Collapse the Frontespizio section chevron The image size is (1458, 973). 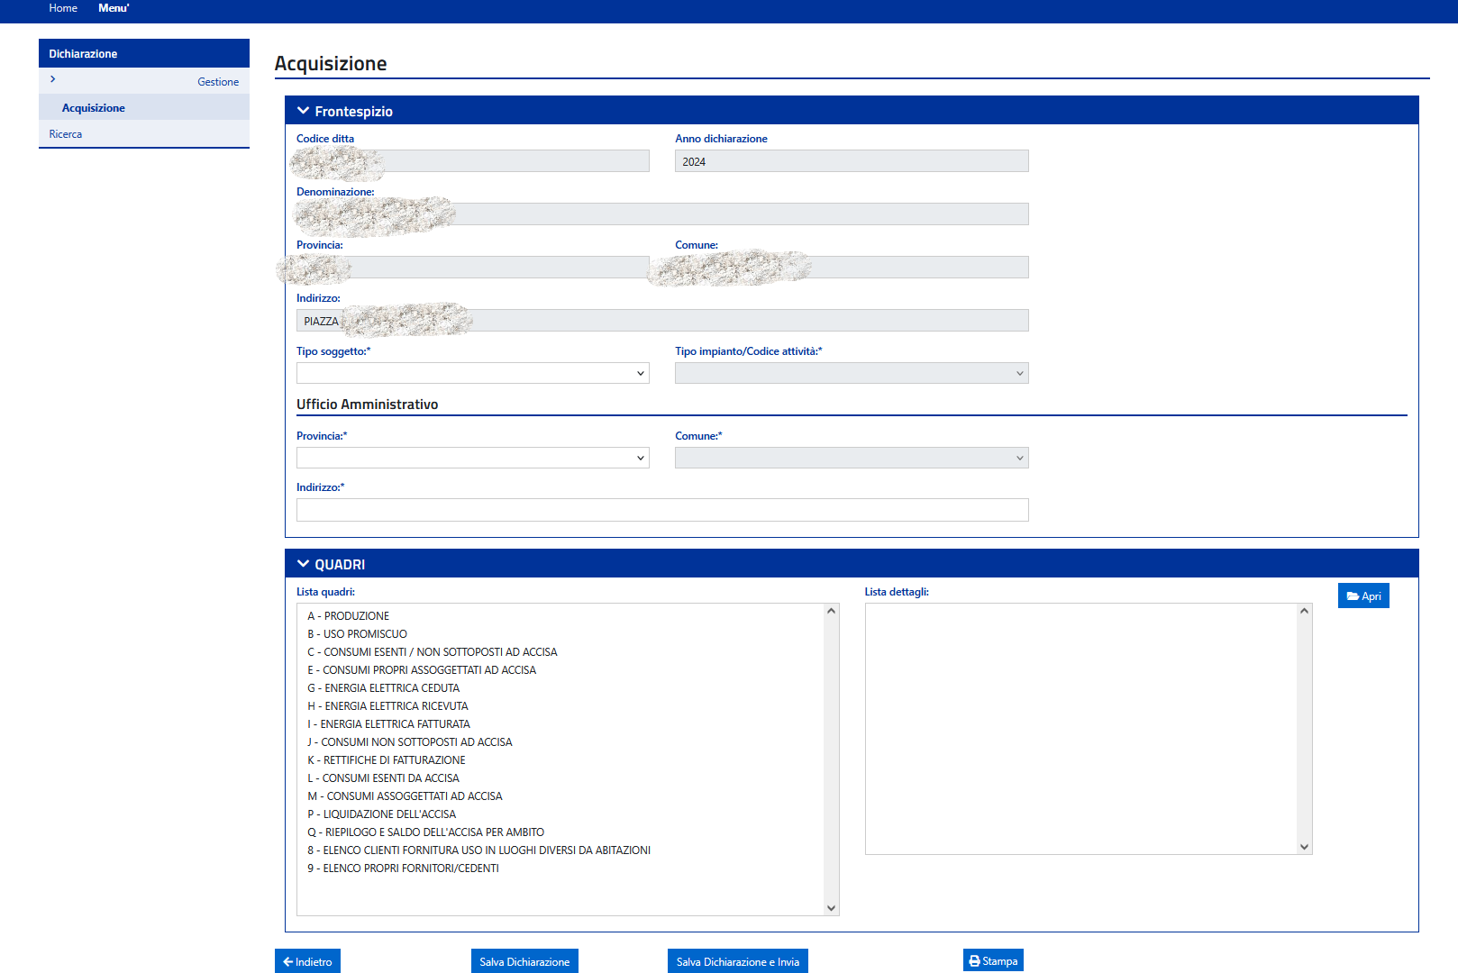point(303,111)
